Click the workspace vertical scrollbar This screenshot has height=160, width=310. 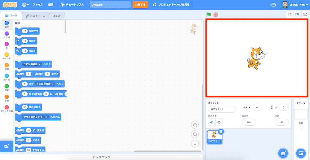point(202,117)
